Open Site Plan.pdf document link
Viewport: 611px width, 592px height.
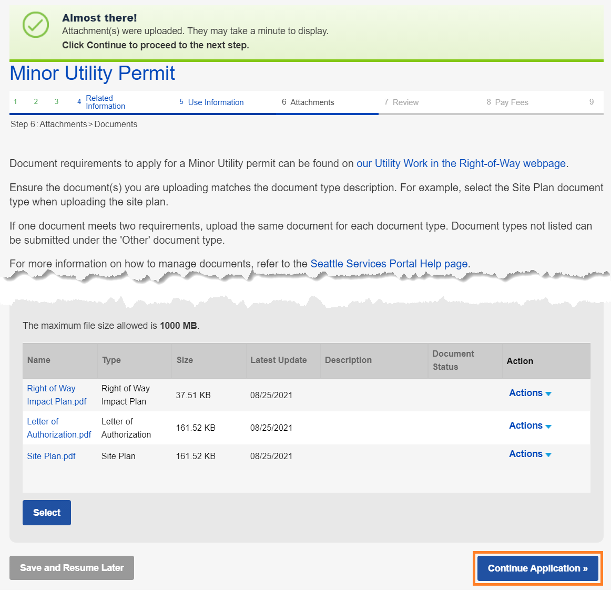click(x=51, y=456)
